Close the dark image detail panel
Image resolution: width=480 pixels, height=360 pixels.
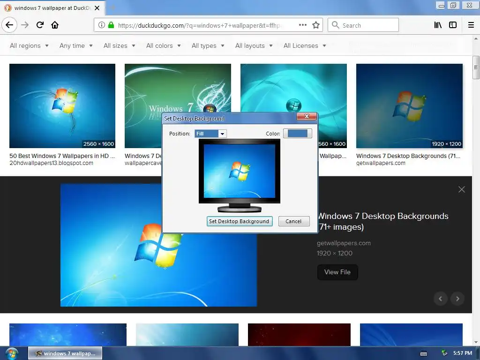(462, 189)
